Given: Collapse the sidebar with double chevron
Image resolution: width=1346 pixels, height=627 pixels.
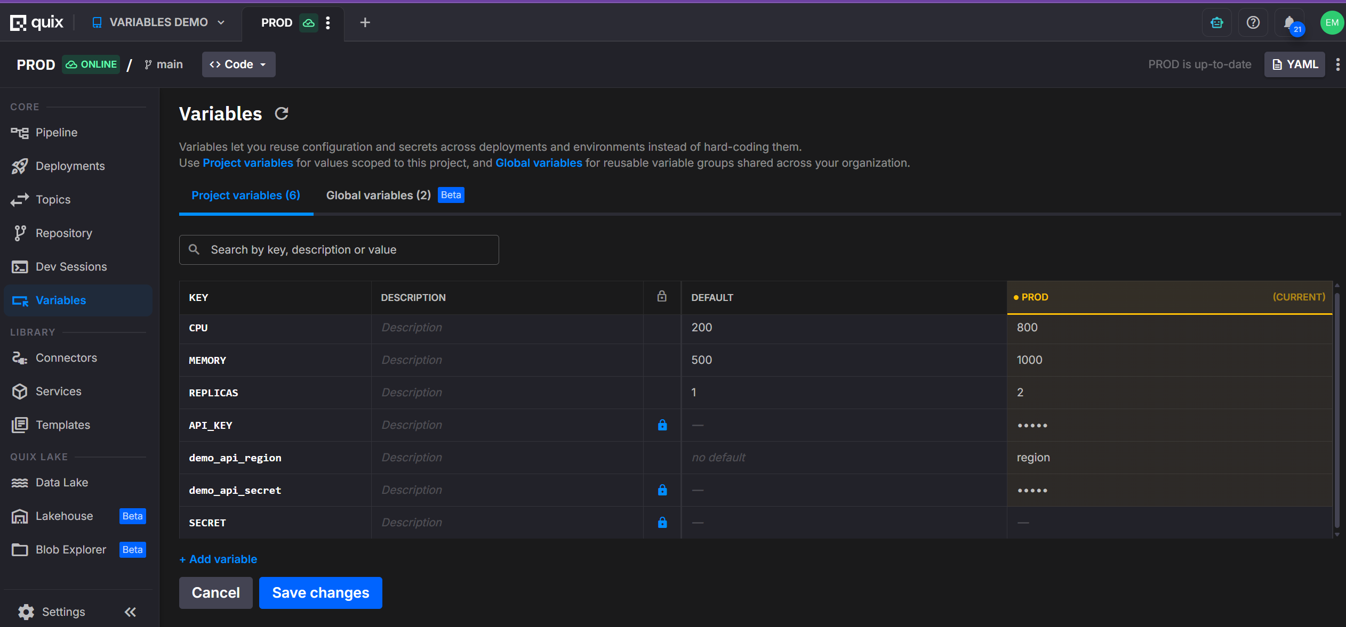Looking at the screenshot, I should [x=130, y=612].
